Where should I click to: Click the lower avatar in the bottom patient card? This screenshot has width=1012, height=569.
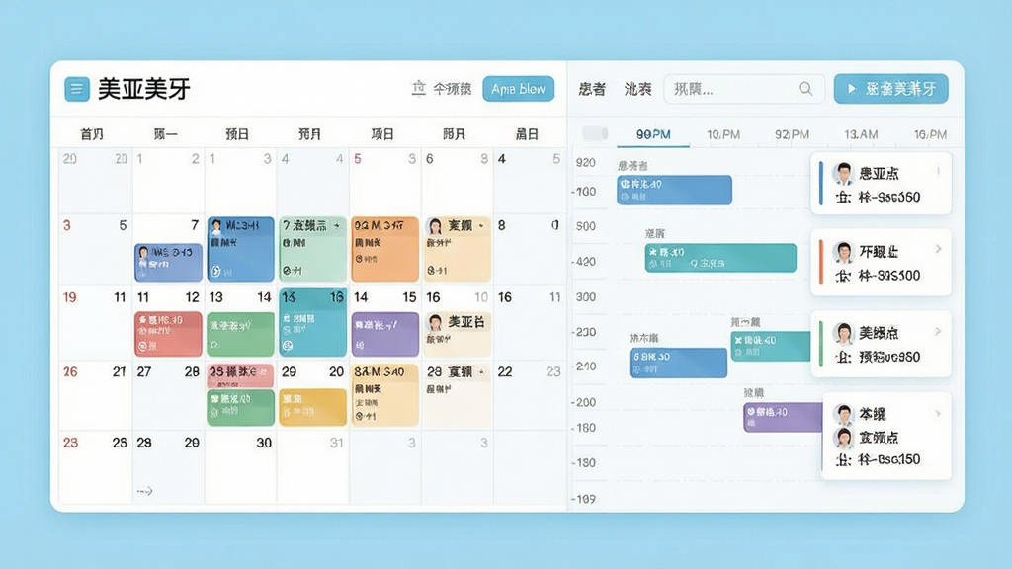843,438
